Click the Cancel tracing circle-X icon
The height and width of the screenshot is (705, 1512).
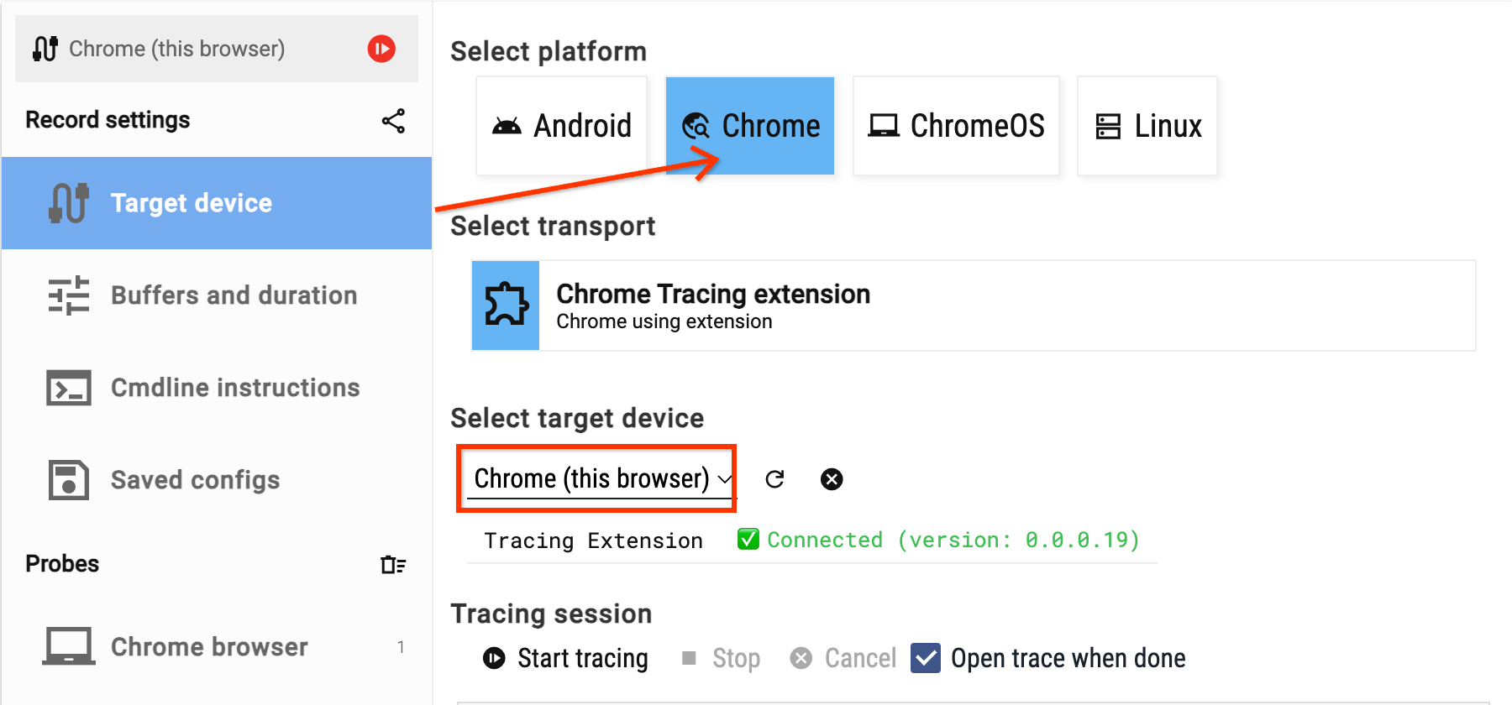click(801, 658)
